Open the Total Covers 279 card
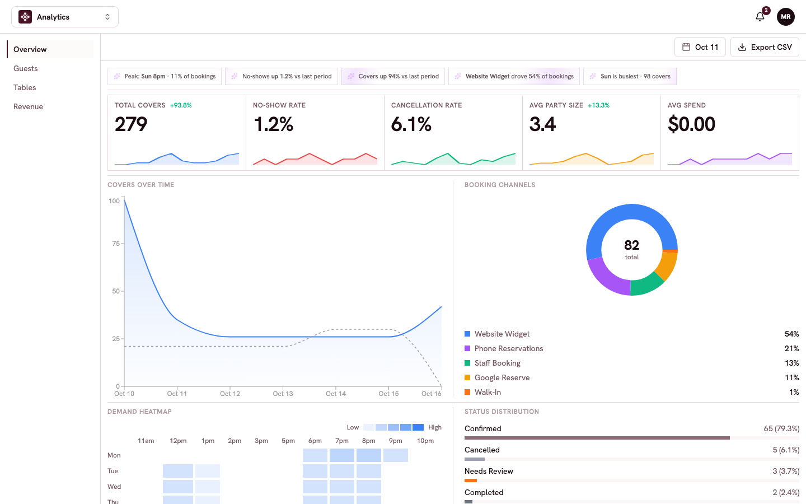Image resolution: width=806 pixels, height=504 pixels. point(177,133)
